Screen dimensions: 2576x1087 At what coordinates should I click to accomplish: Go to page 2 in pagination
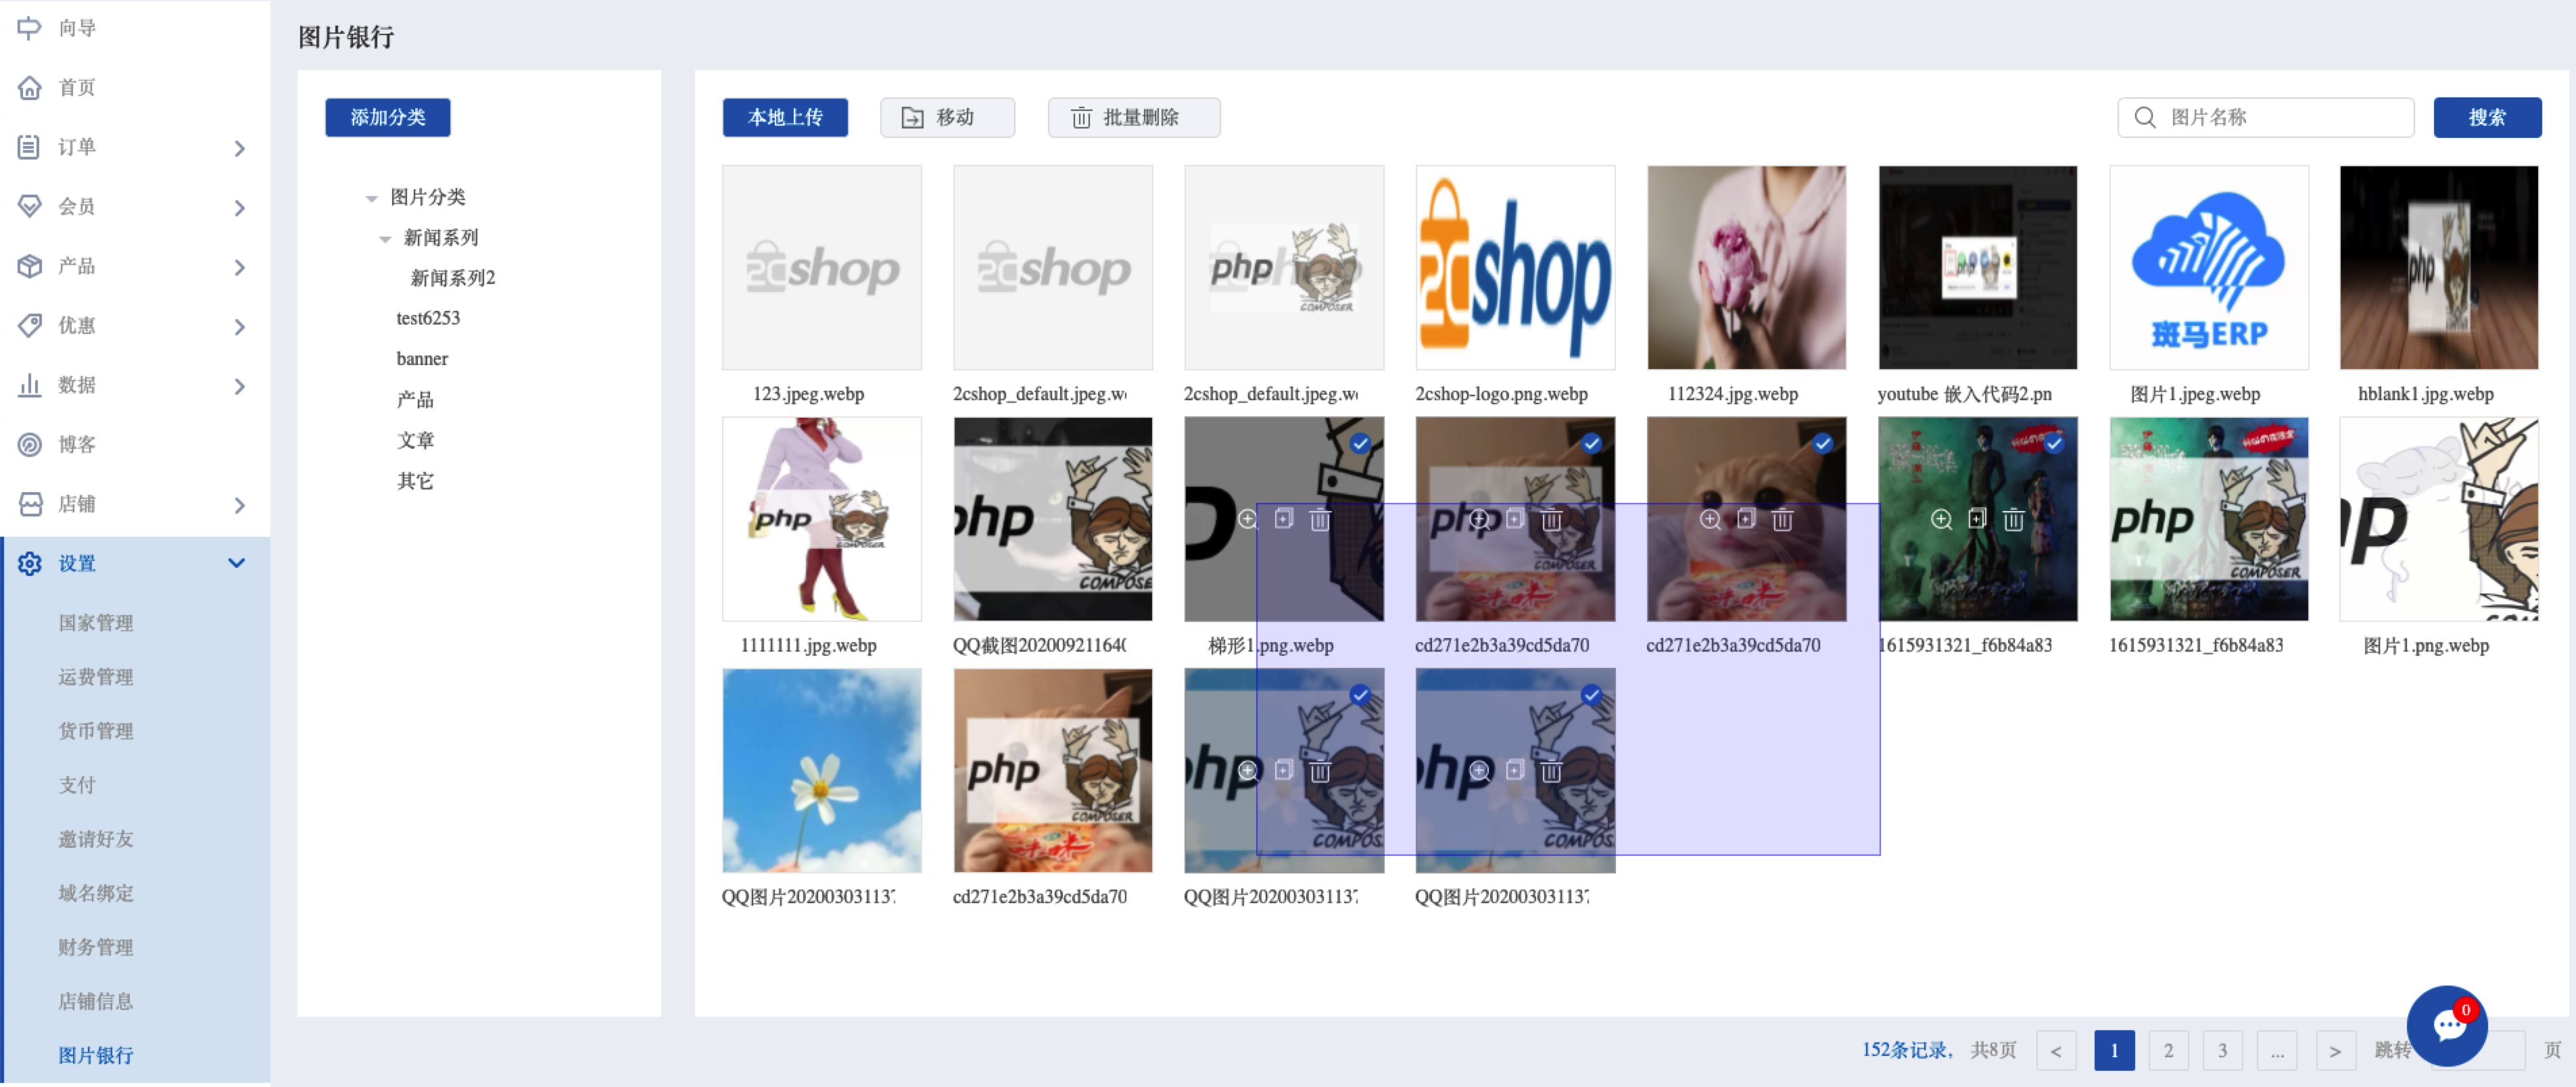point(2168,1050)
